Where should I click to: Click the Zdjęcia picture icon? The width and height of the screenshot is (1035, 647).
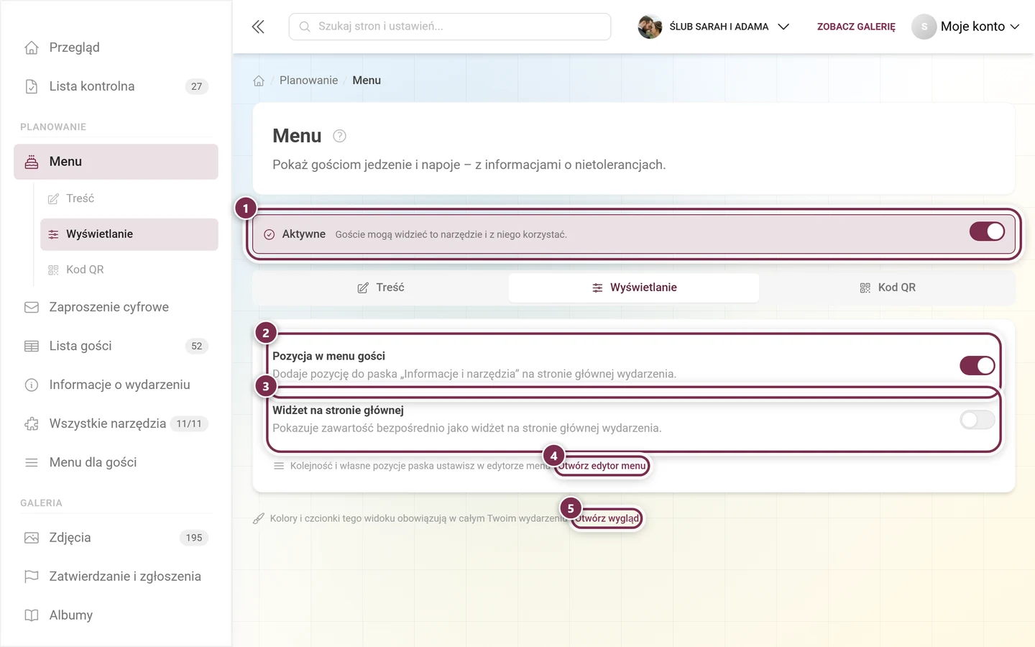(x=32, y=538)
